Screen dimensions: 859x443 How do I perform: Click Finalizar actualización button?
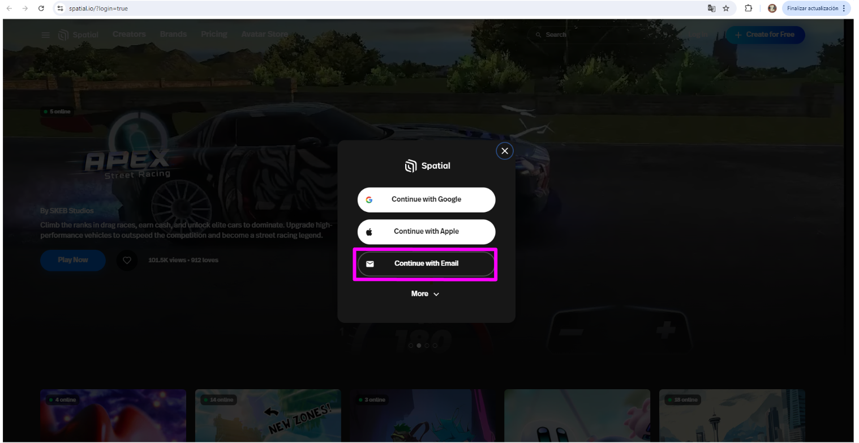point(812,8)
